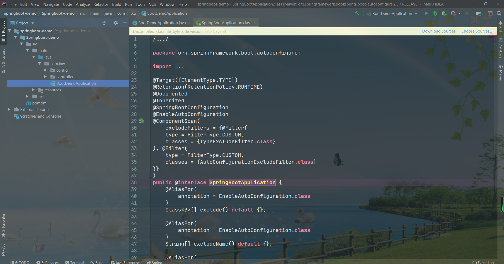Open the Structure tool window
504x264 pixels.
[3, 61]
